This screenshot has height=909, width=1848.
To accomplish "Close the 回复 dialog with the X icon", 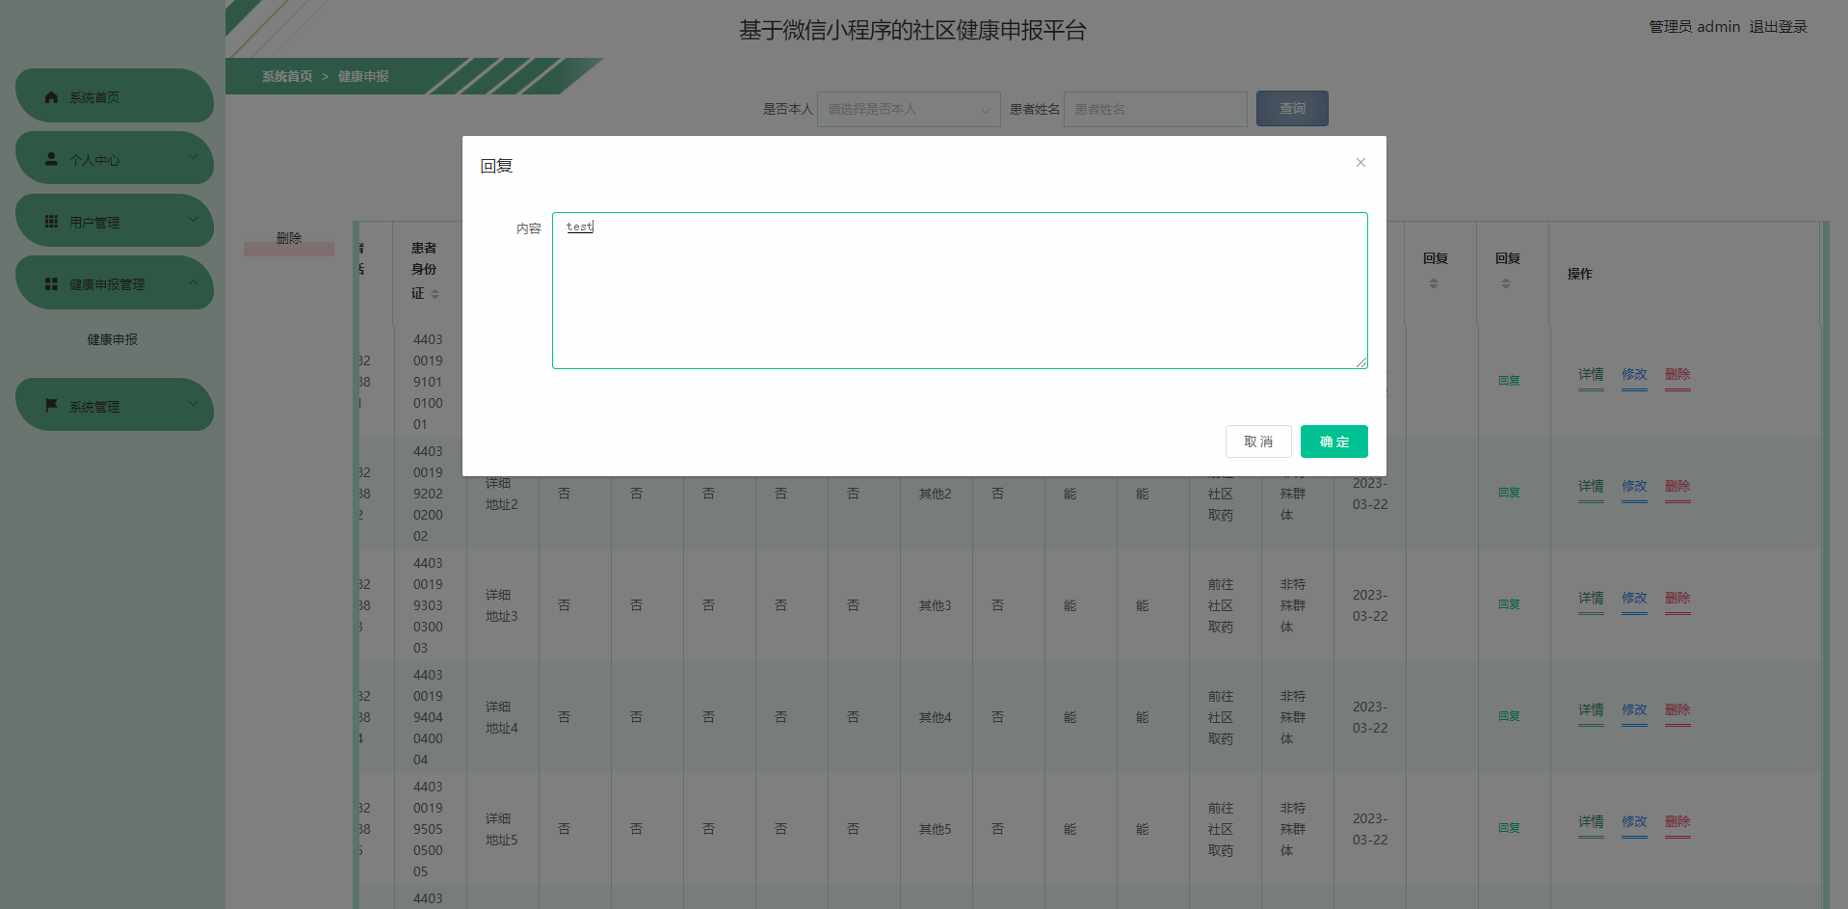I will click(x=1360, y=162).
